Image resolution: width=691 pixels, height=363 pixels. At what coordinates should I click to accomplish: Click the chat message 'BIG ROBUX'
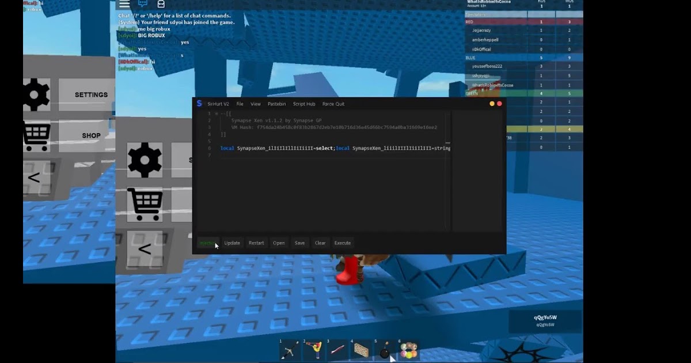coord(151,35)
